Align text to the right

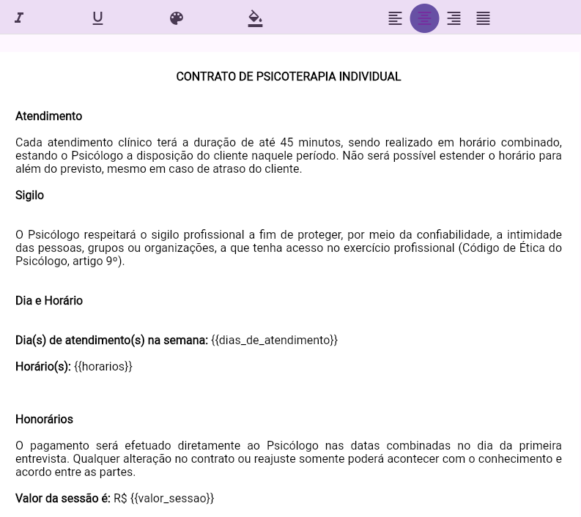454,18
